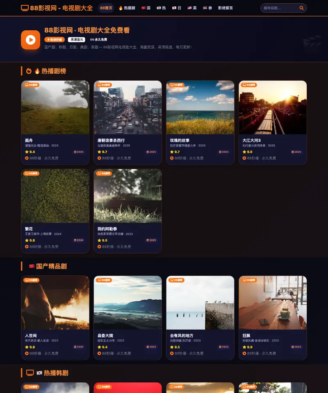Click the star rating 9.9 on 狂飙
Image resolution: width=328 pixels, height=393 pixels.
click(248, 347)
